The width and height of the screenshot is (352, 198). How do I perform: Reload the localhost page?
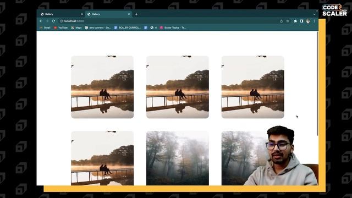[53, 21]
